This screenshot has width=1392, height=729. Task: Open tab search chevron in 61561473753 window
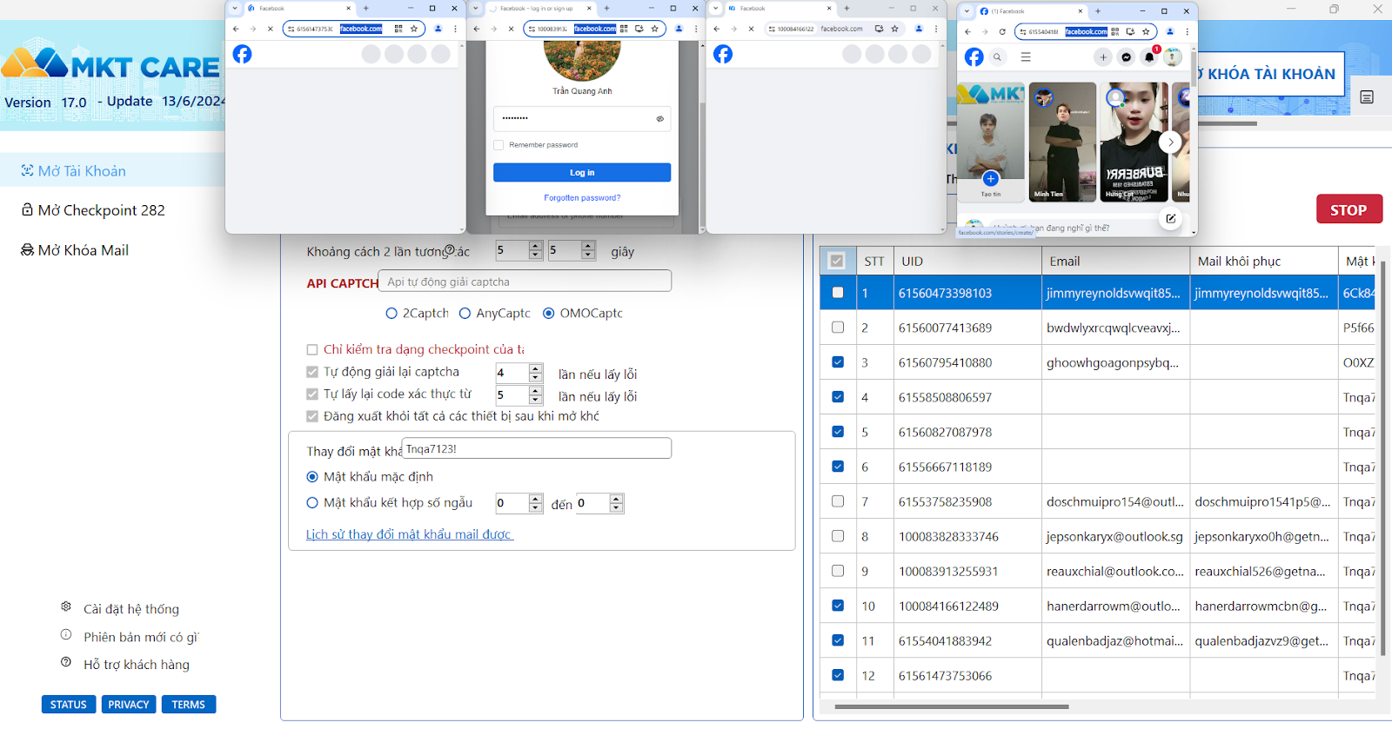(234, 8)
